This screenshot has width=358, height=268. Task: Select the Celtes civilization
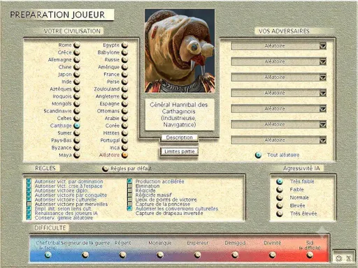pyautogui.click(x=77, y=119)
